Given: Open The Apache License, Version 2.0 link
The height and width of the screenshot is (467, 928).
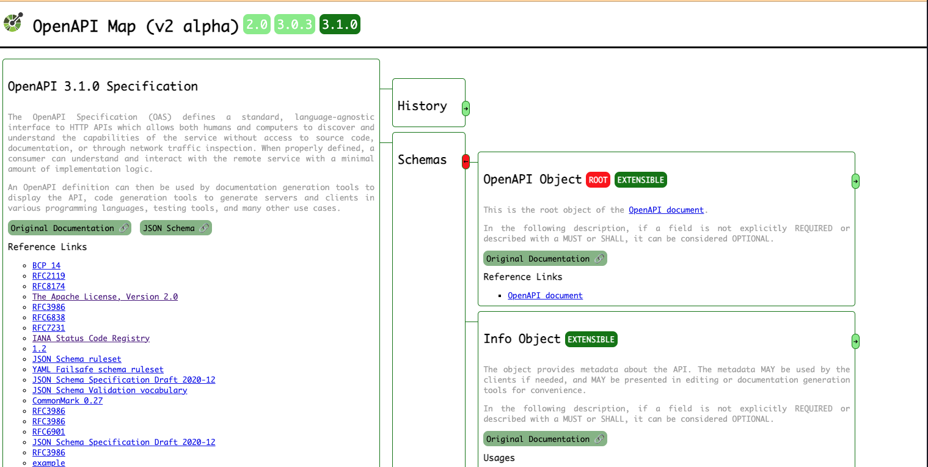Looking at the screenshot, I should [105, 296].
